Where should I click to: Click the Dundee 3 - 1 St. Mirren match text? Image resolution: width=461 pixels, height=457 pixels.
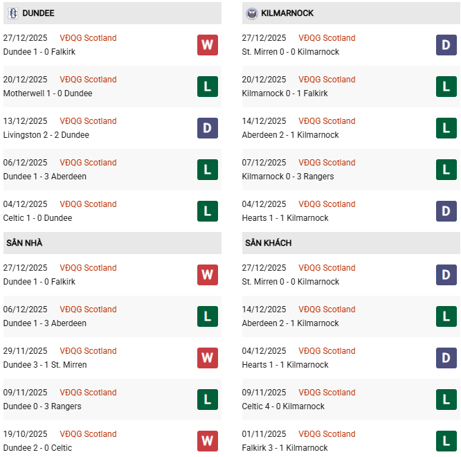45,365
